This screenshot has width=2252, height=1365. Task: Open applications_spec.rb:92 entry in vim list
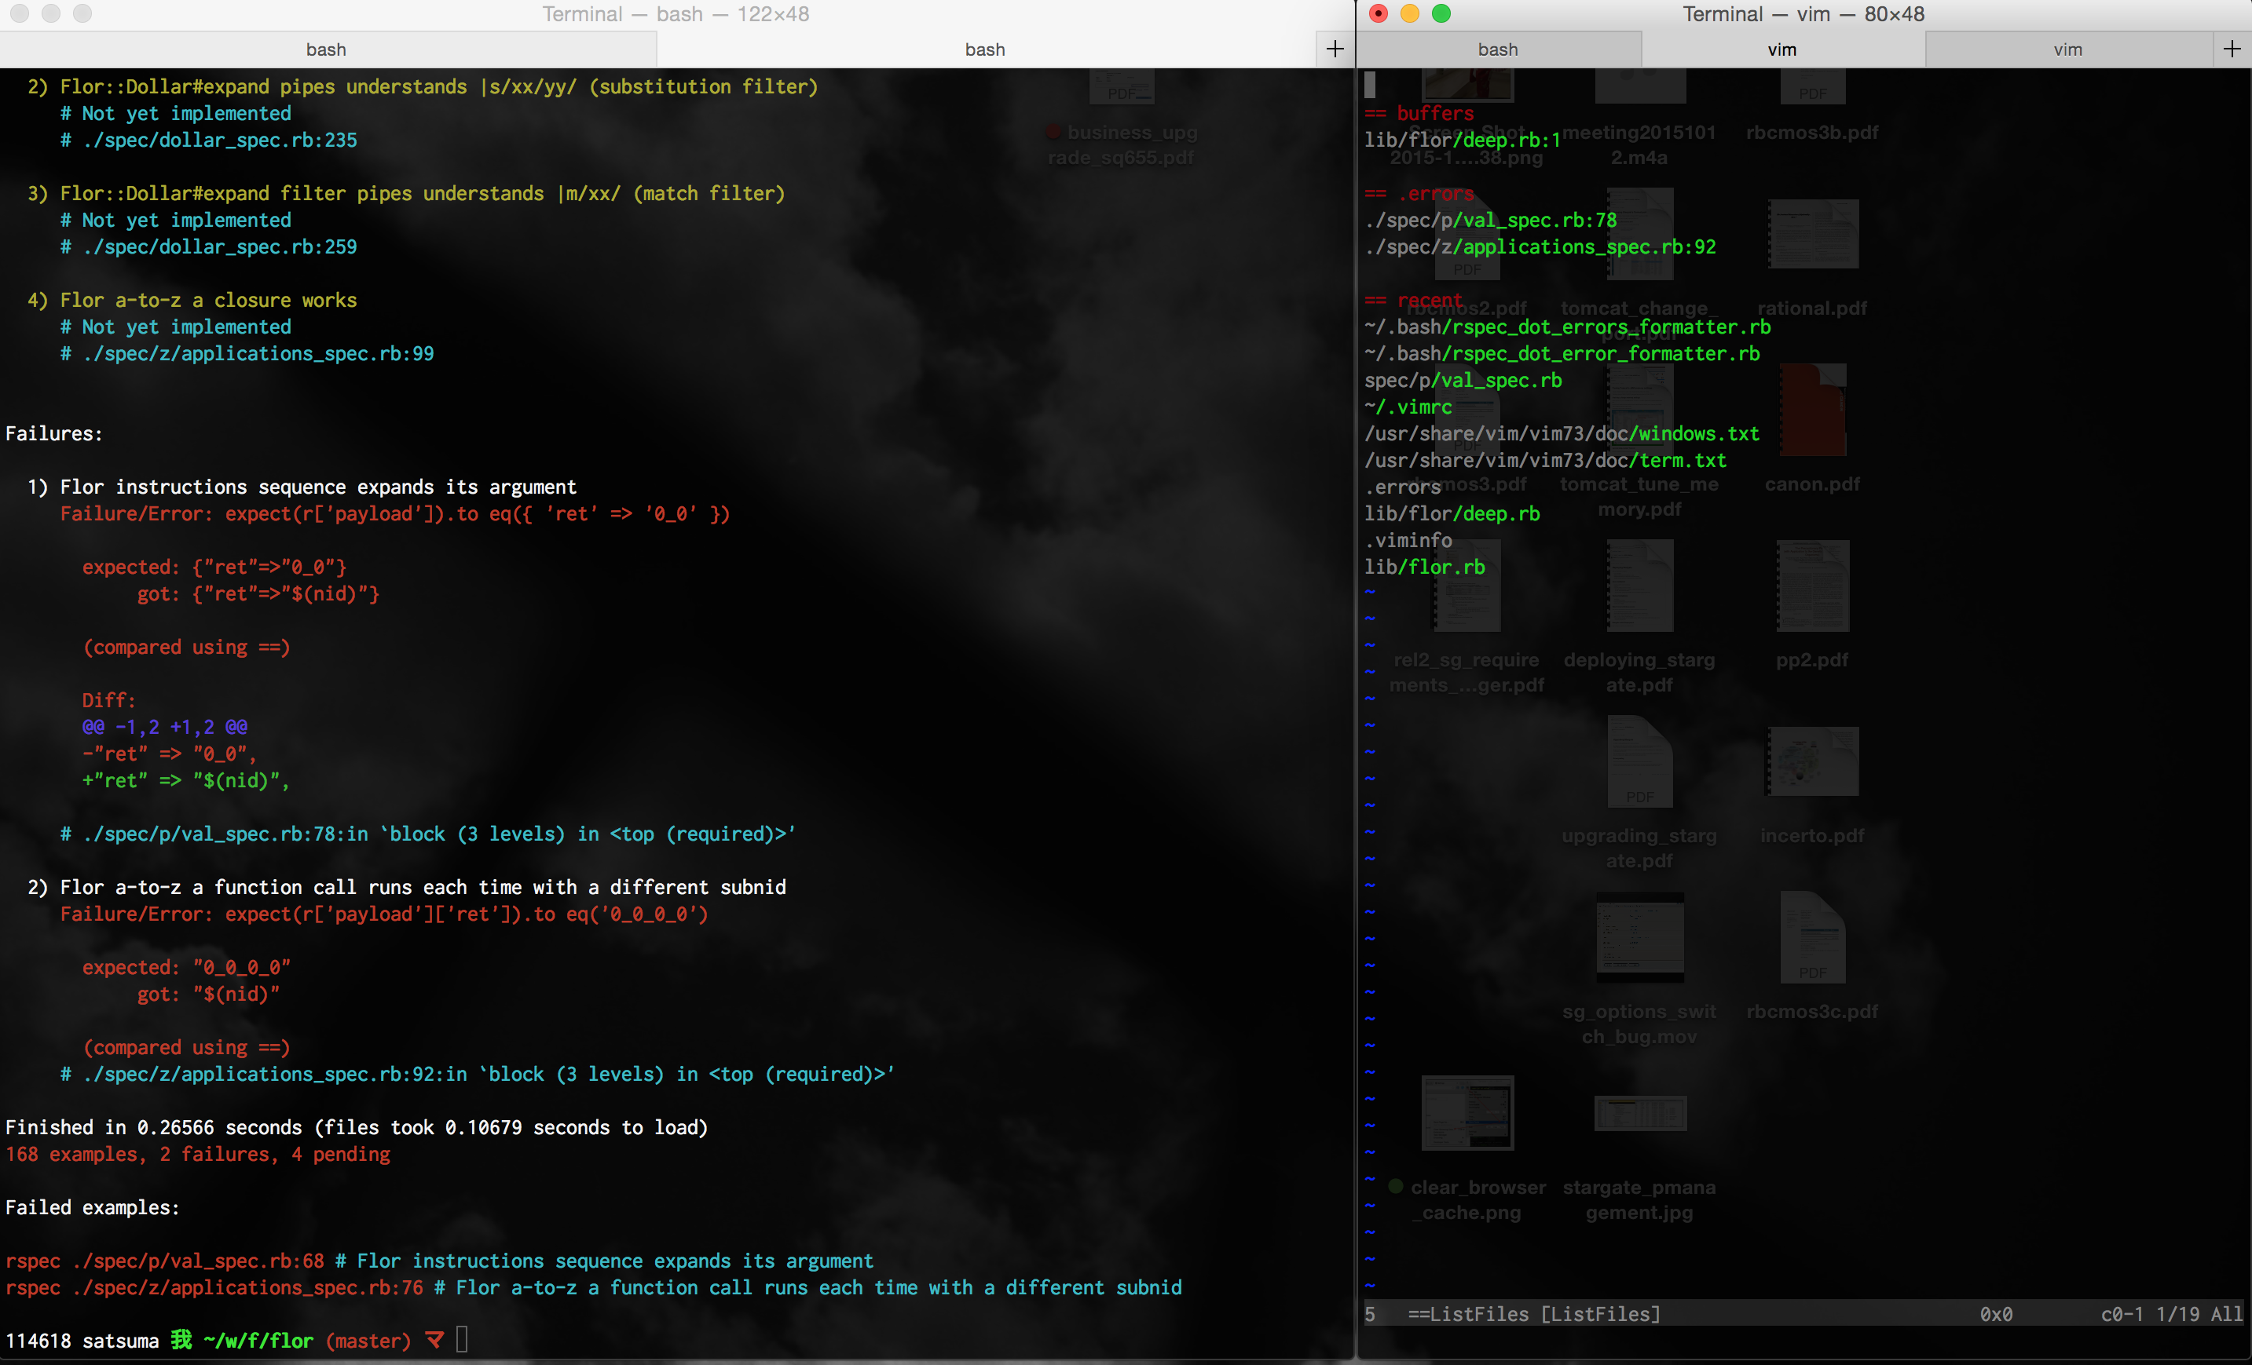point(1540,246)
